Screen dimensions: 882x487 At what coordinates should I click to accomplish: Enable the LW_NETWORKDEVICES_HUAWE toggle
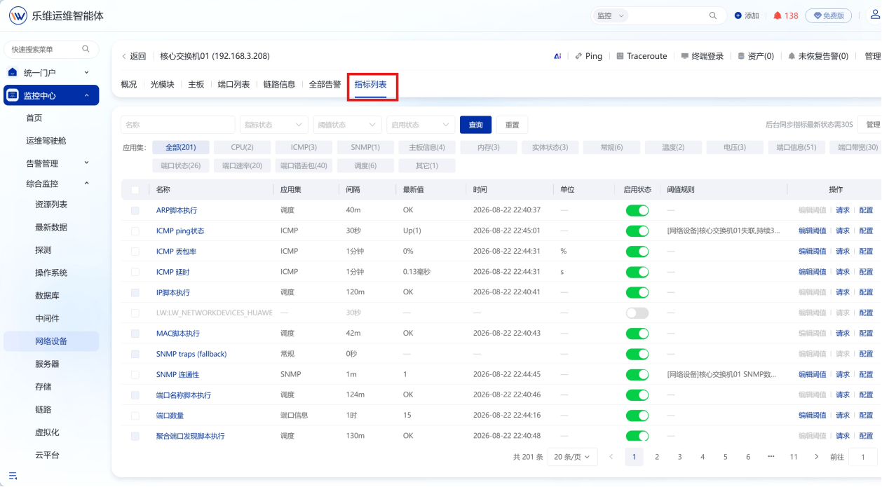pos(637,313)
